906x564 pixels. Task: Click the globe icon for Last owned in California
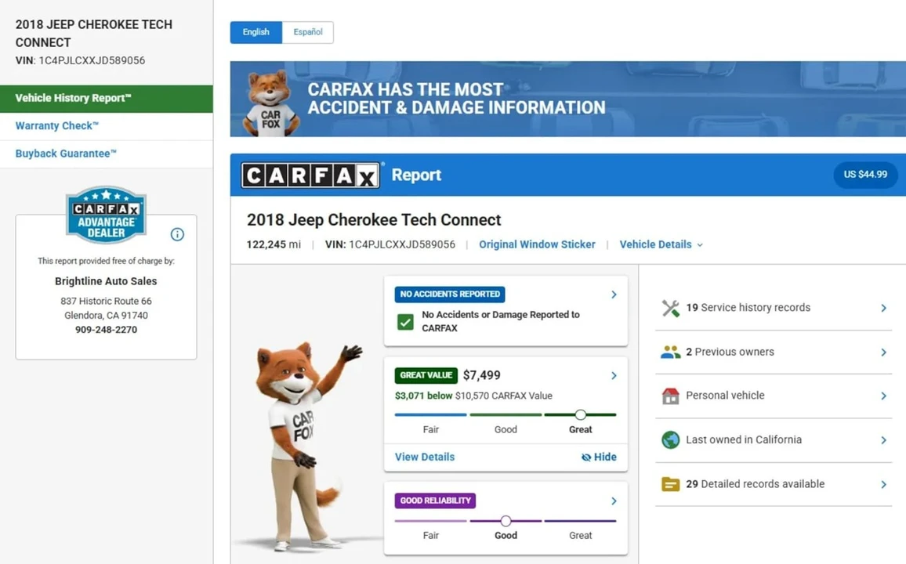tap(670, 440)
